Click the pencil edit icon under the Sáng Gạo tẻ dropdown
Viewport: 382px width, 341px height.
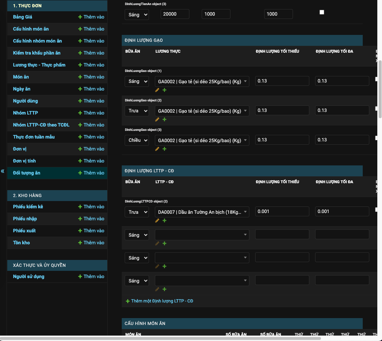(x=157, y=90)
